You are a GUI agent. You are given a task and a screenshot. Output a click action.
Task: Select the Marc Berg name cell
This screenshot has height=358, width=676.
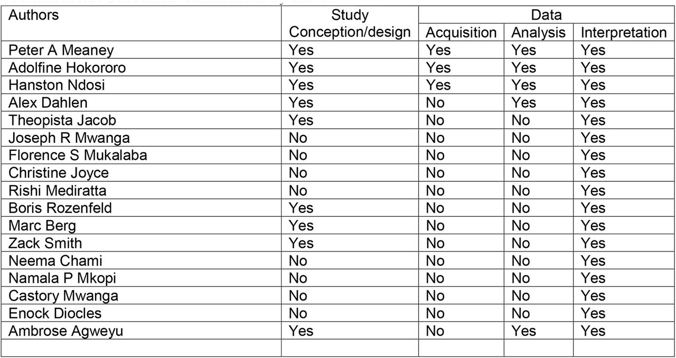point(141,225)
